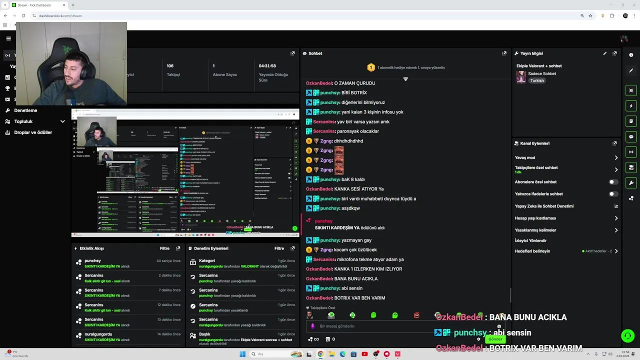The height and width of the screenshot is (360, 640).
Task: Toggle the wrench stream info widget in the right rail
Action: [x=631, y=183]
